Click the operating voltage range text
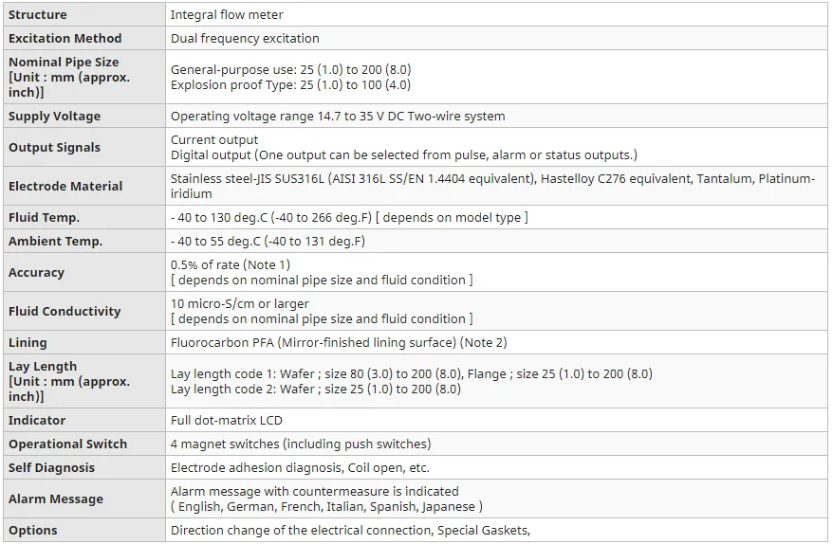The image size is (832, 544). coord(338,116)
